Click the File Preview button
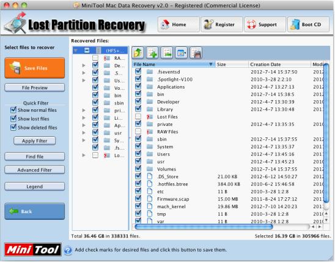The width and height of the screenshot is (335, 262). coord(35,88)
